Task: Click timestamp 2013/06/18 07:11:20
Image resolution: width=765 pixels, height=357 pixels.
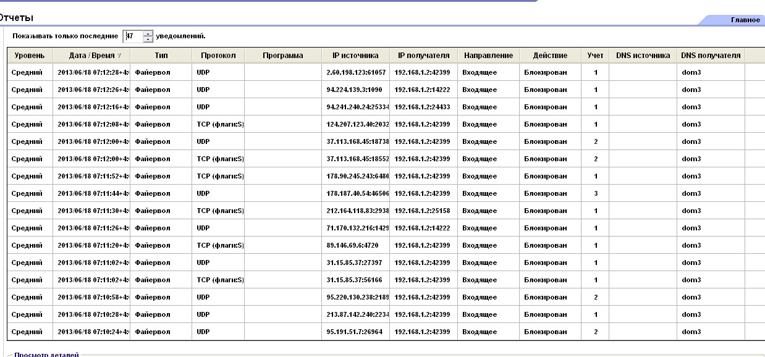Action: pyautogui.click(x=93, y=245)
